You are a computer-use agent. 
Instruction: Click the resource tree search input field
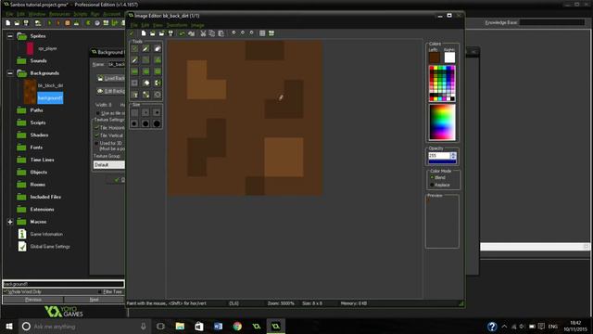tap(63, 284)
